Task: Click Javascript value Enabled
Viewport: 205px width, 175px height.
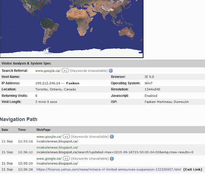Action: 151,96
